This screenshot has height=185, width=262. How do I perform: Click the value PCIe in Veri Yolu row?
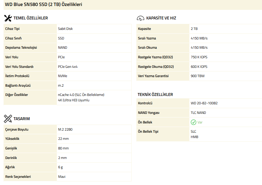coord(61,57)
